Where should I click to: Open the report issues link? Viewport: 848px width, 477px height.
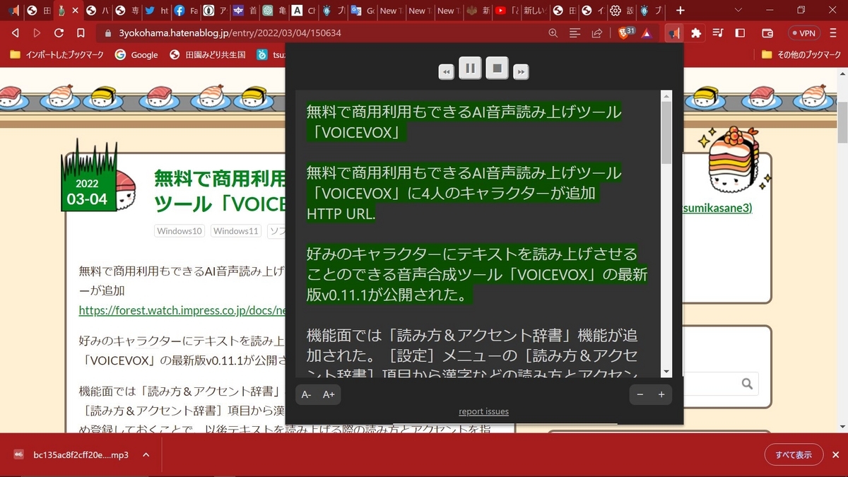point(484,411)
